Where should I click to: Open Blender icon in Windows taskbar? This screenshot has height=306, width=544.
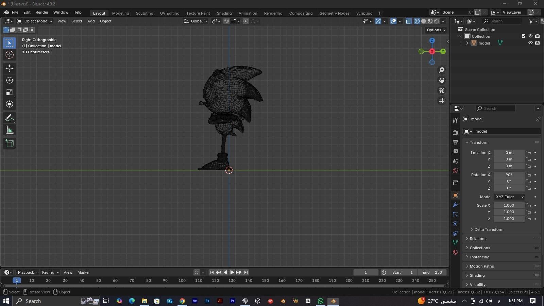click(333, 301)
